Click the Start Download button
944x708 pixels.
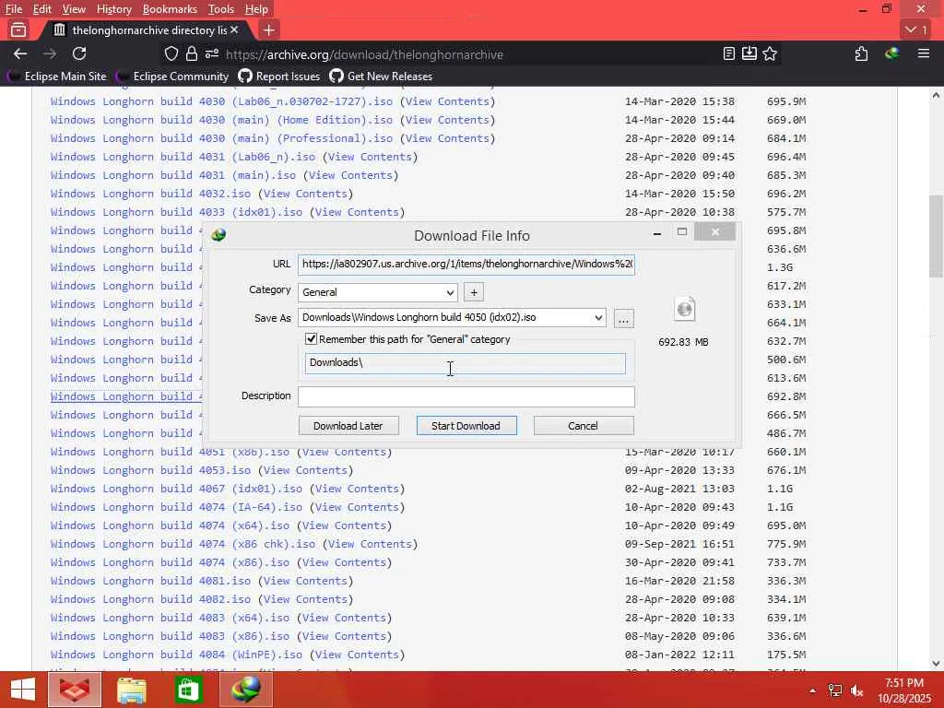[466, 426]
